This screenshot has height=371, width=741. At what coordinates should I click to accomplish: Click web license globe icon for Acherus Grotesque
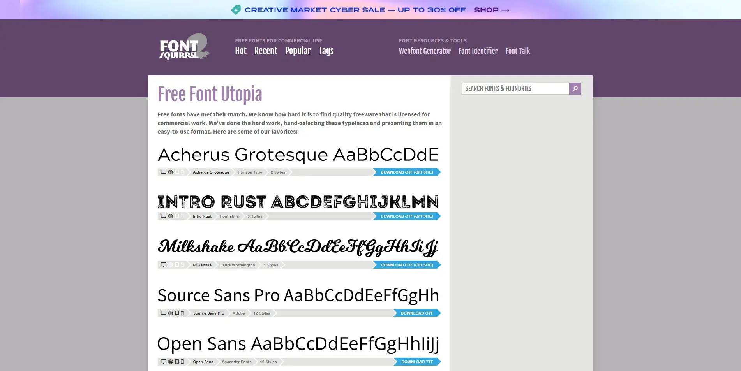(170, 172)
